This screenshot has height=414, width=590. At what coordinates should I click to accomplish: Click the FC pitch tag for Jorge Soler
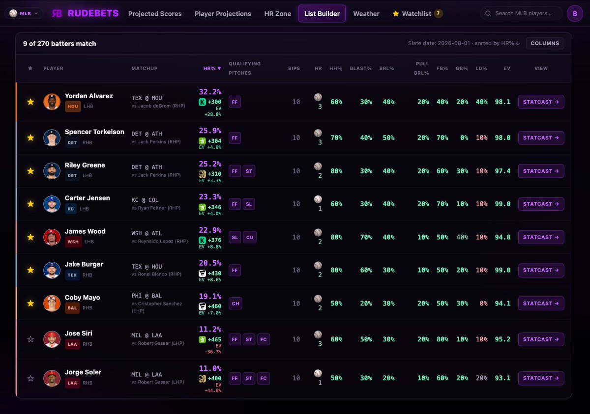(x=264, y=378)
